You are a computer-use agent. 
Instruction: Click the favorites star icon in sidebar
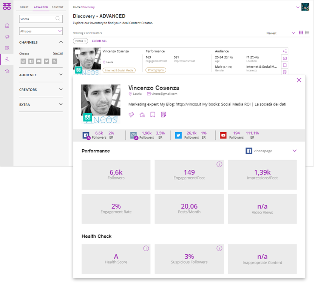pyautogui.click(x=7, y=71)
